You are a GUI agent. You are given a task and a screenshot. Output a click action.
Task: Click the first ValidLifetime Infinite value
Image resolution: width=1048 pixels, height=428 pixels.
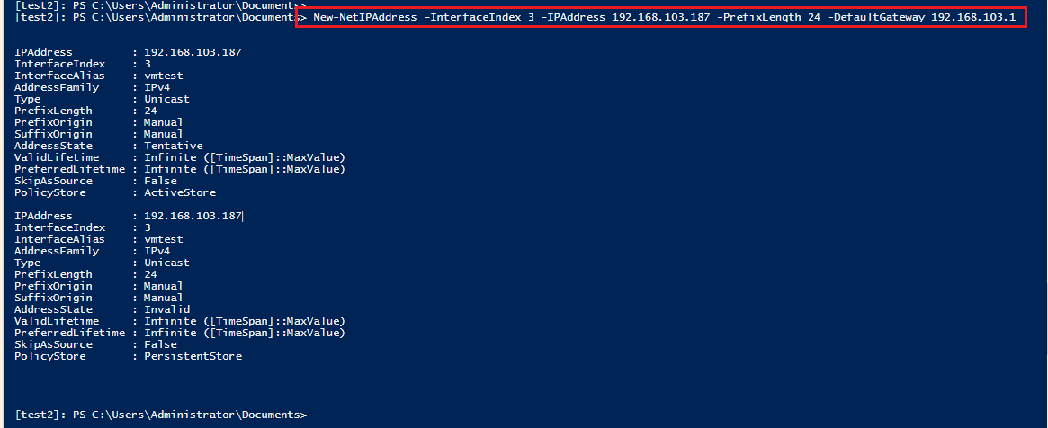click(x=245, y=157)
